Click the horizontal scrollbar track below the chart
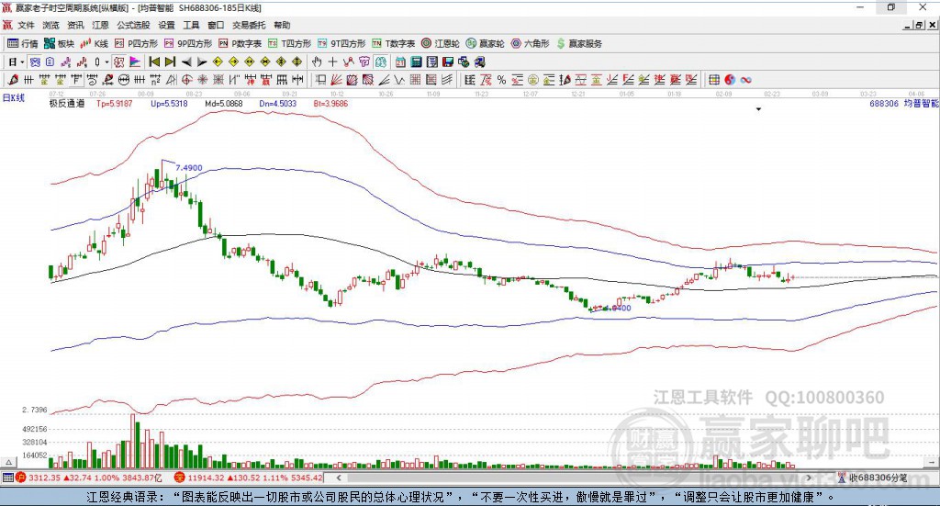 pyautogui.click(x=573, y=478)
